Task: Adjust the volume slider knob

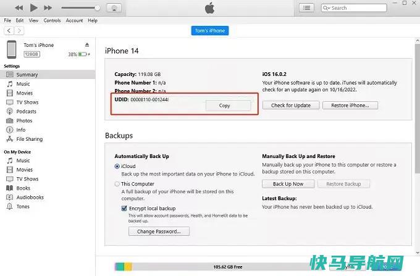Action: point(98,8)
